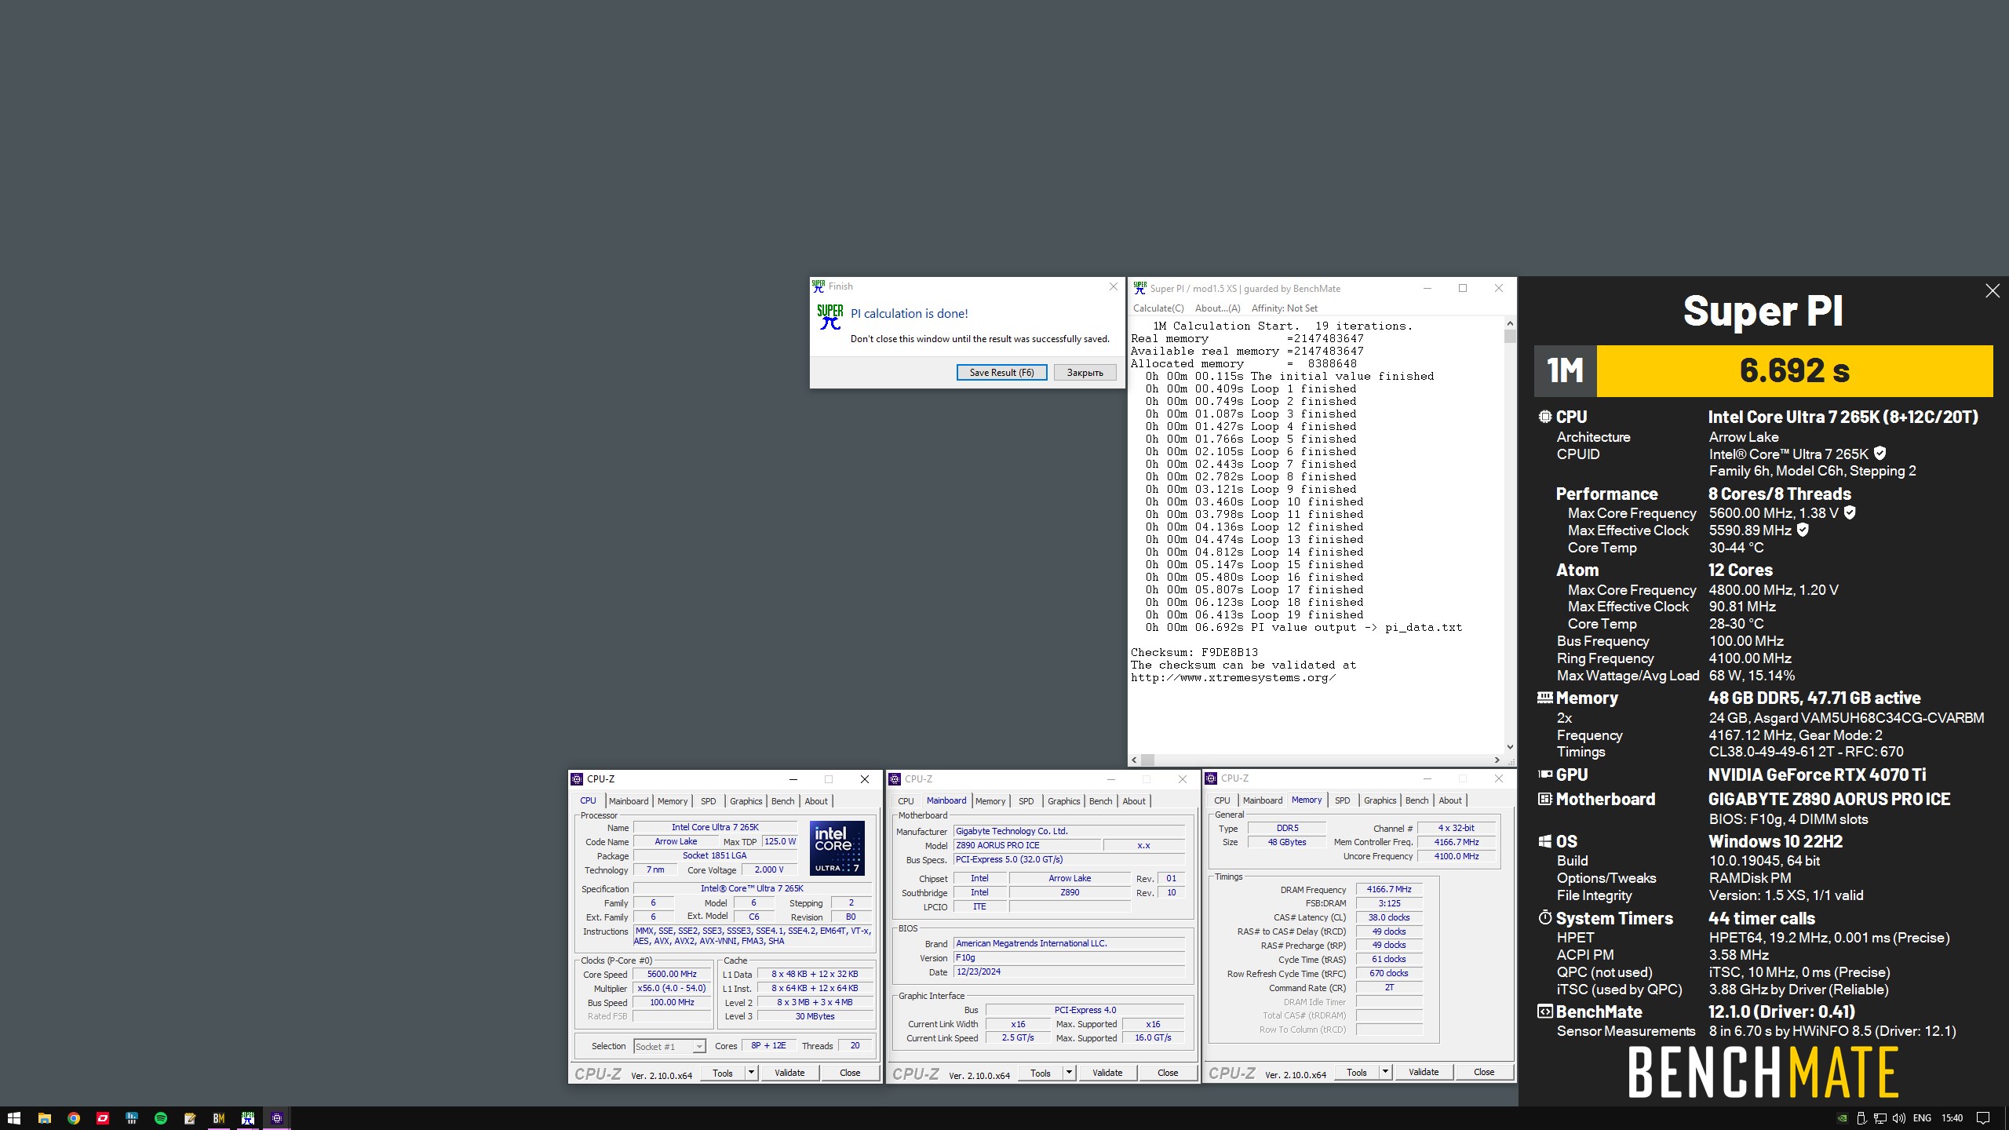Click the Super PI vertical scrollbar thumb
This screenshot has width=2009, height=1130.
click(1510, 336)
